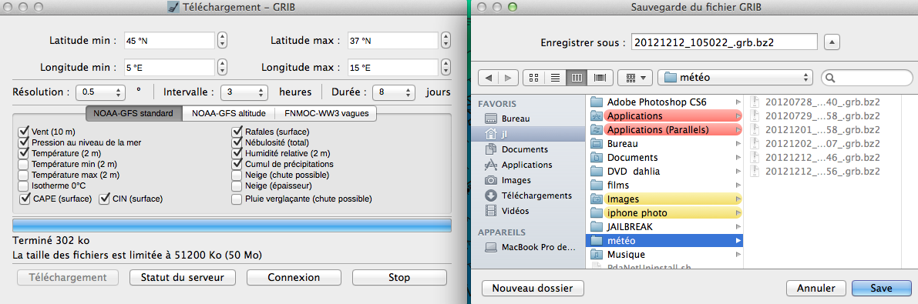Screen dimensions: 918x304
Task: Open DVD dahlia folder
Action: [664, 172]
